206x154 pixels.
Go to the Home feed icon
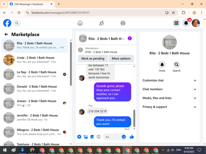tap(80, 23)
